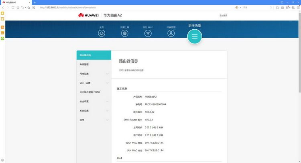Open the orange sidebar icon below RSS
This screenshot has width=301, height=163.
pos(2,33)
